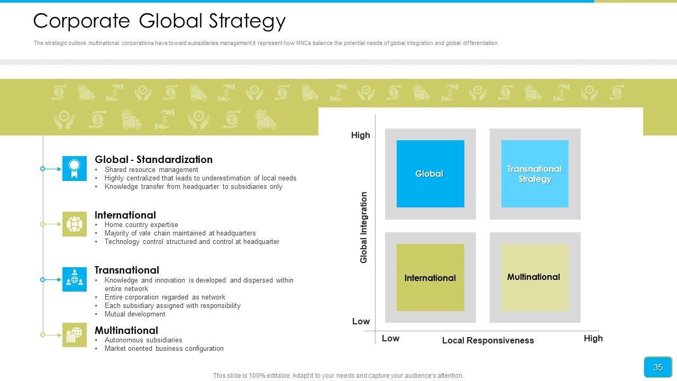
Task: Click the Market oriented business configuration bullet
Action: click(164, 349)
